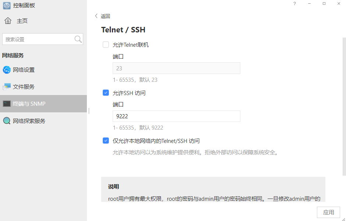Click the 文件服务 services icon
Image resolution: width=346 pixels, height=221 pixels.
[7, 87]
